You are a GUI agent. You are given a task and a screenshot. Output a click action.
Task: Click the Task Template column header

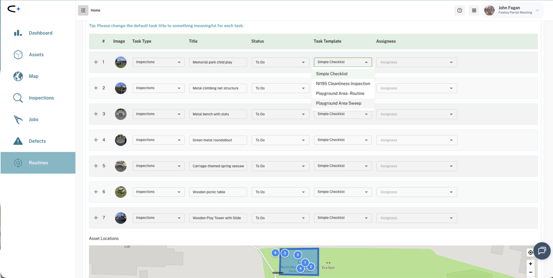click(327, 41)
